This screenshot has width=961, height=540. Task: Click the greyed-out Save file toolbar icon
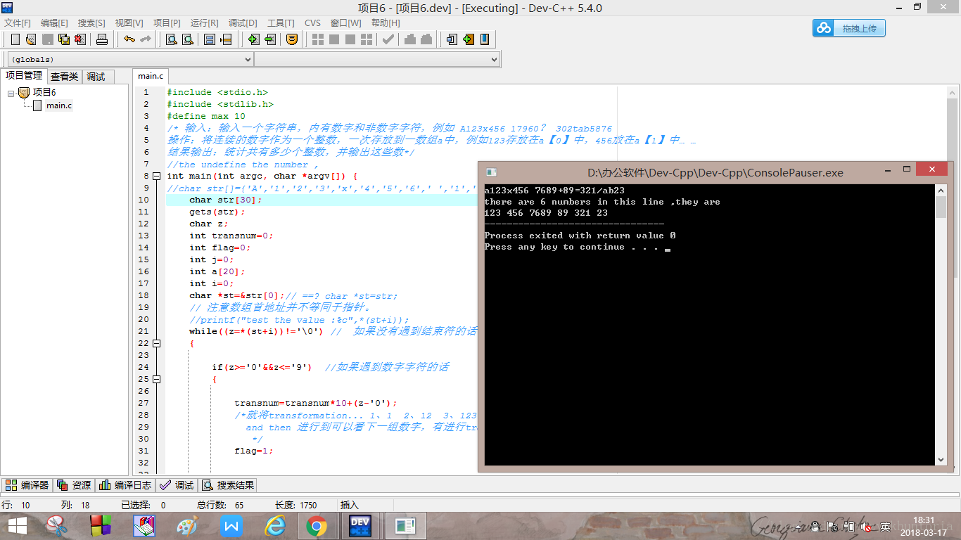(47, 39)
